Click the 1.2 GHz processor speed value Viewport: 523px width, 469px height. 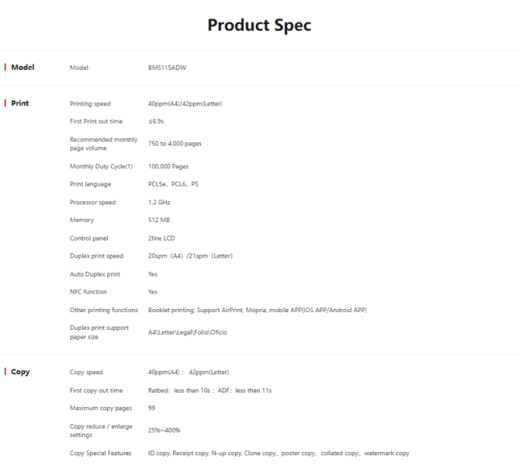tap(159, 202)
